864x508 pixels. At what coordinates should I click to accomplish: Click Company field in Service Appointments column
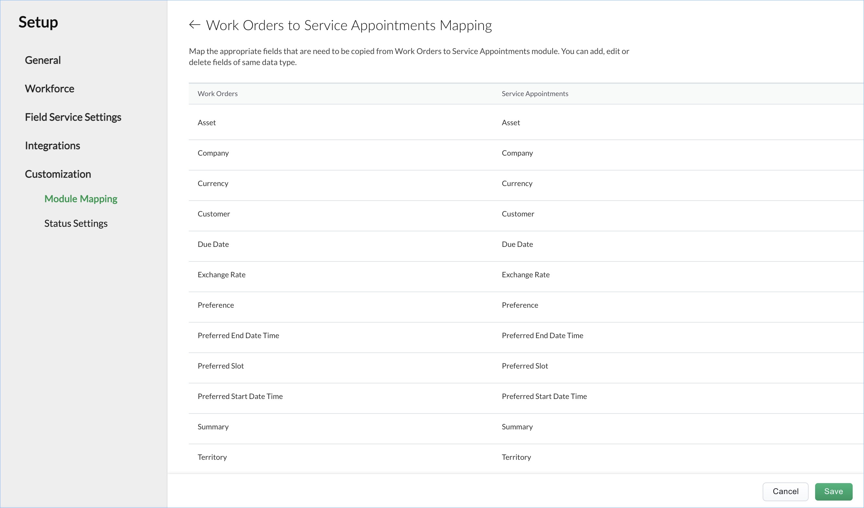[x=517, y=153]
